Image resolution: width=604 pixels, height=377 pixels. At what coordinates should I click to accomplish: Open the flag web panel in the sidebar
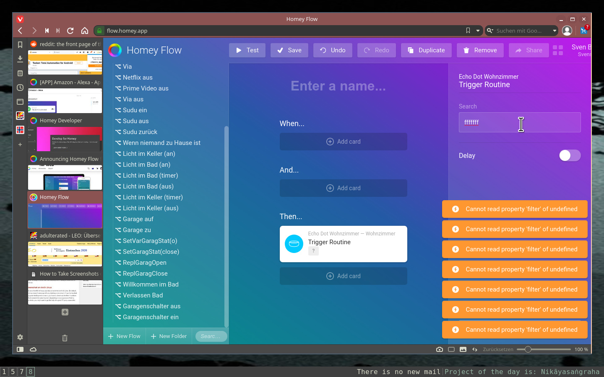click(x=20, y=130)
